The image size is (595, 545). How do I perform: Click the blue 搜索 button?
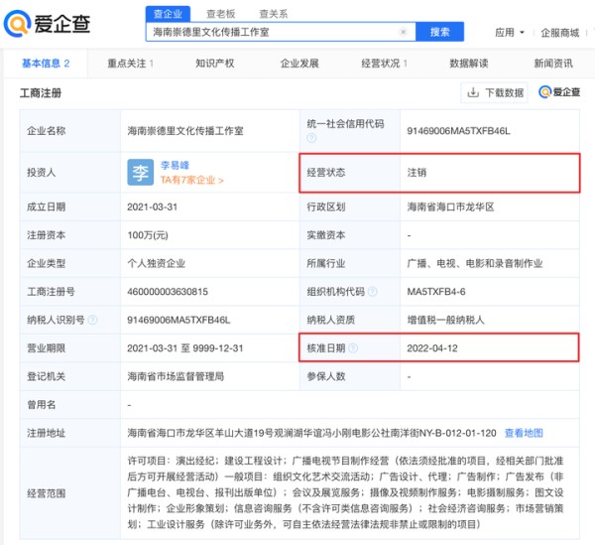(x=439, y=32)
